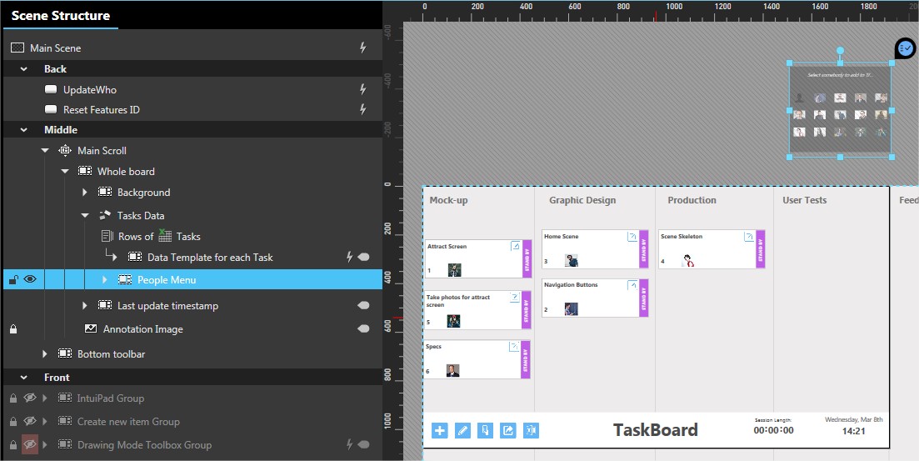Expand the Bottom toolbar node

point(45,353)
